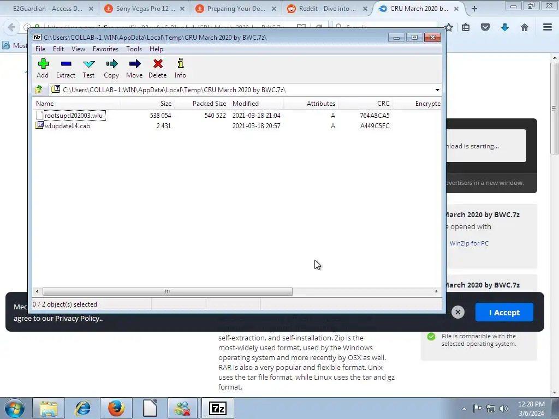The width and height of the screenshot is (559, 419).
Task: Click the Firefox taskbar icon
Action: pos(116,408)
